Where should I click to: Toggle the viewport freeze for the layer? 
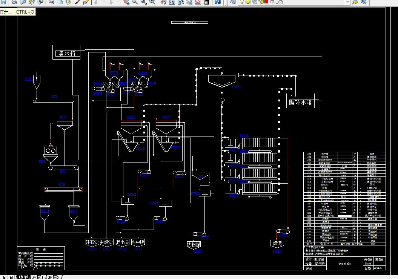[x=254, y=2]
